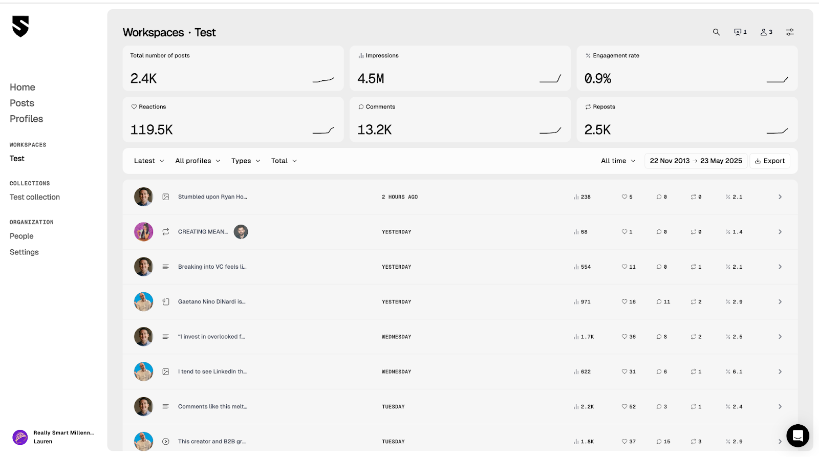
Task: Open the chat support bubble
Action: point(798,436)
